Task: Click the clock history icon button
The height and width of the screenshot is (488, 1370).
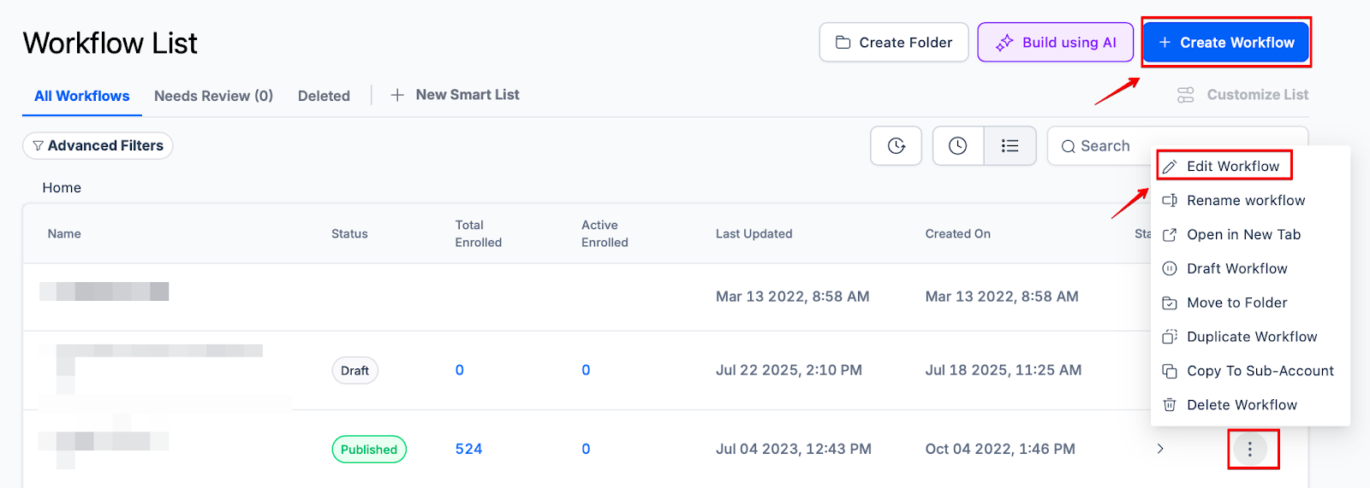Action: [x=957, y=146]
